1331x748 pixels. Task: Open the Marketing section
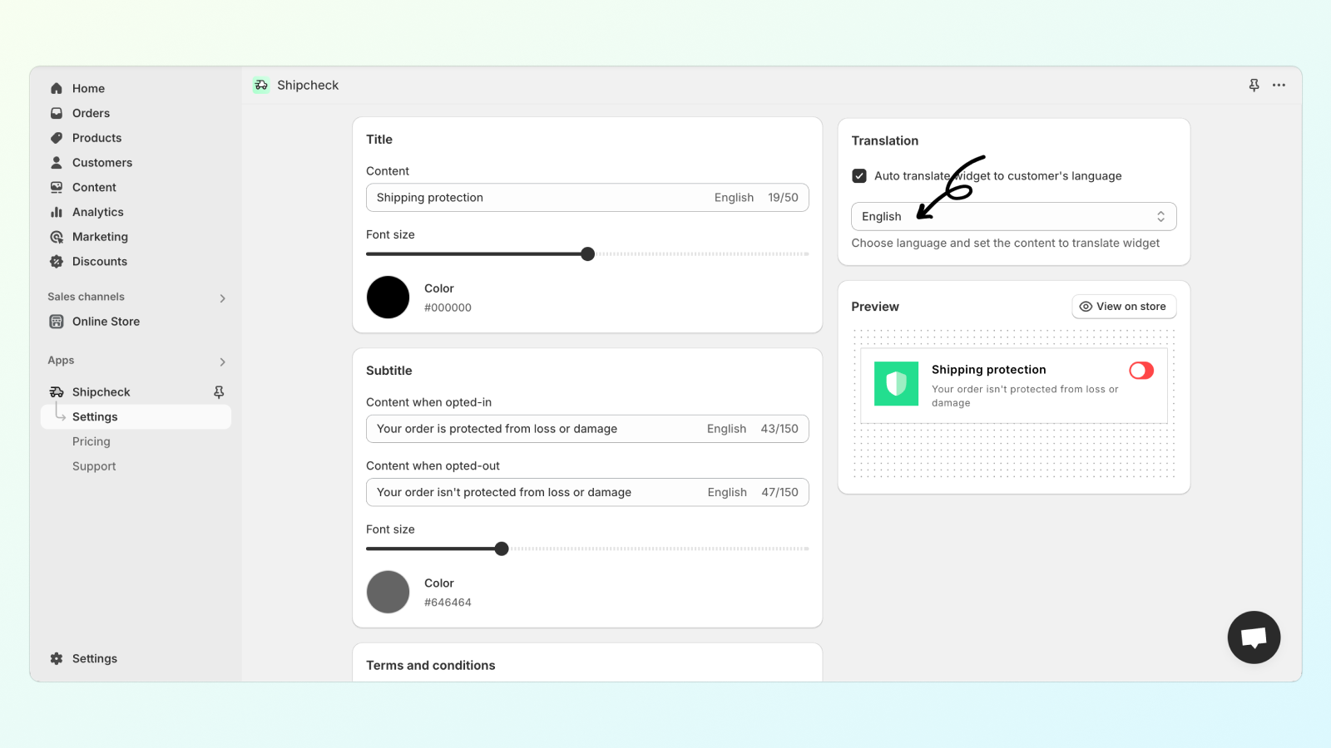100,237
